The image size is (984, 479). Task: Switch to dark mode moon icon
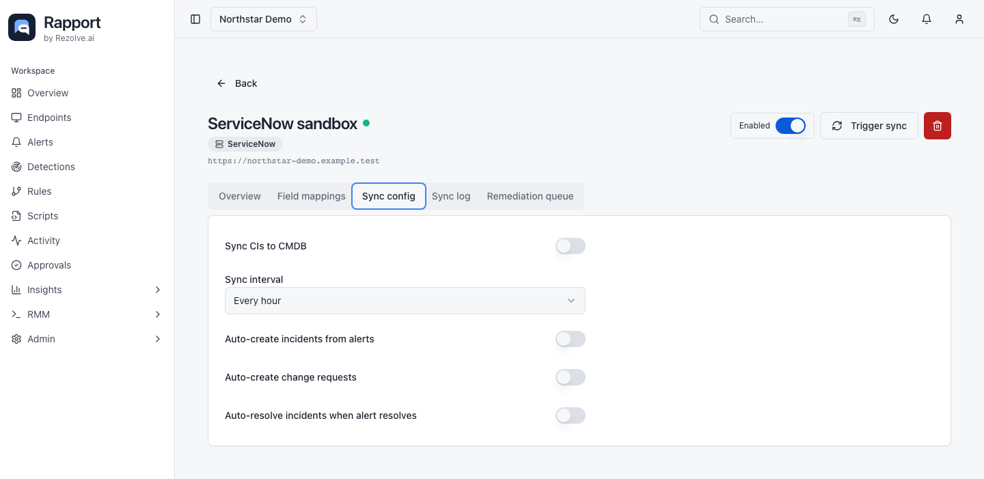(x=894, y=19)
